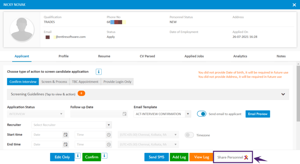Screen dimensions: 300x164
Task: Open the Email Template dropdown arrow
Action: (x=188, y=114)
